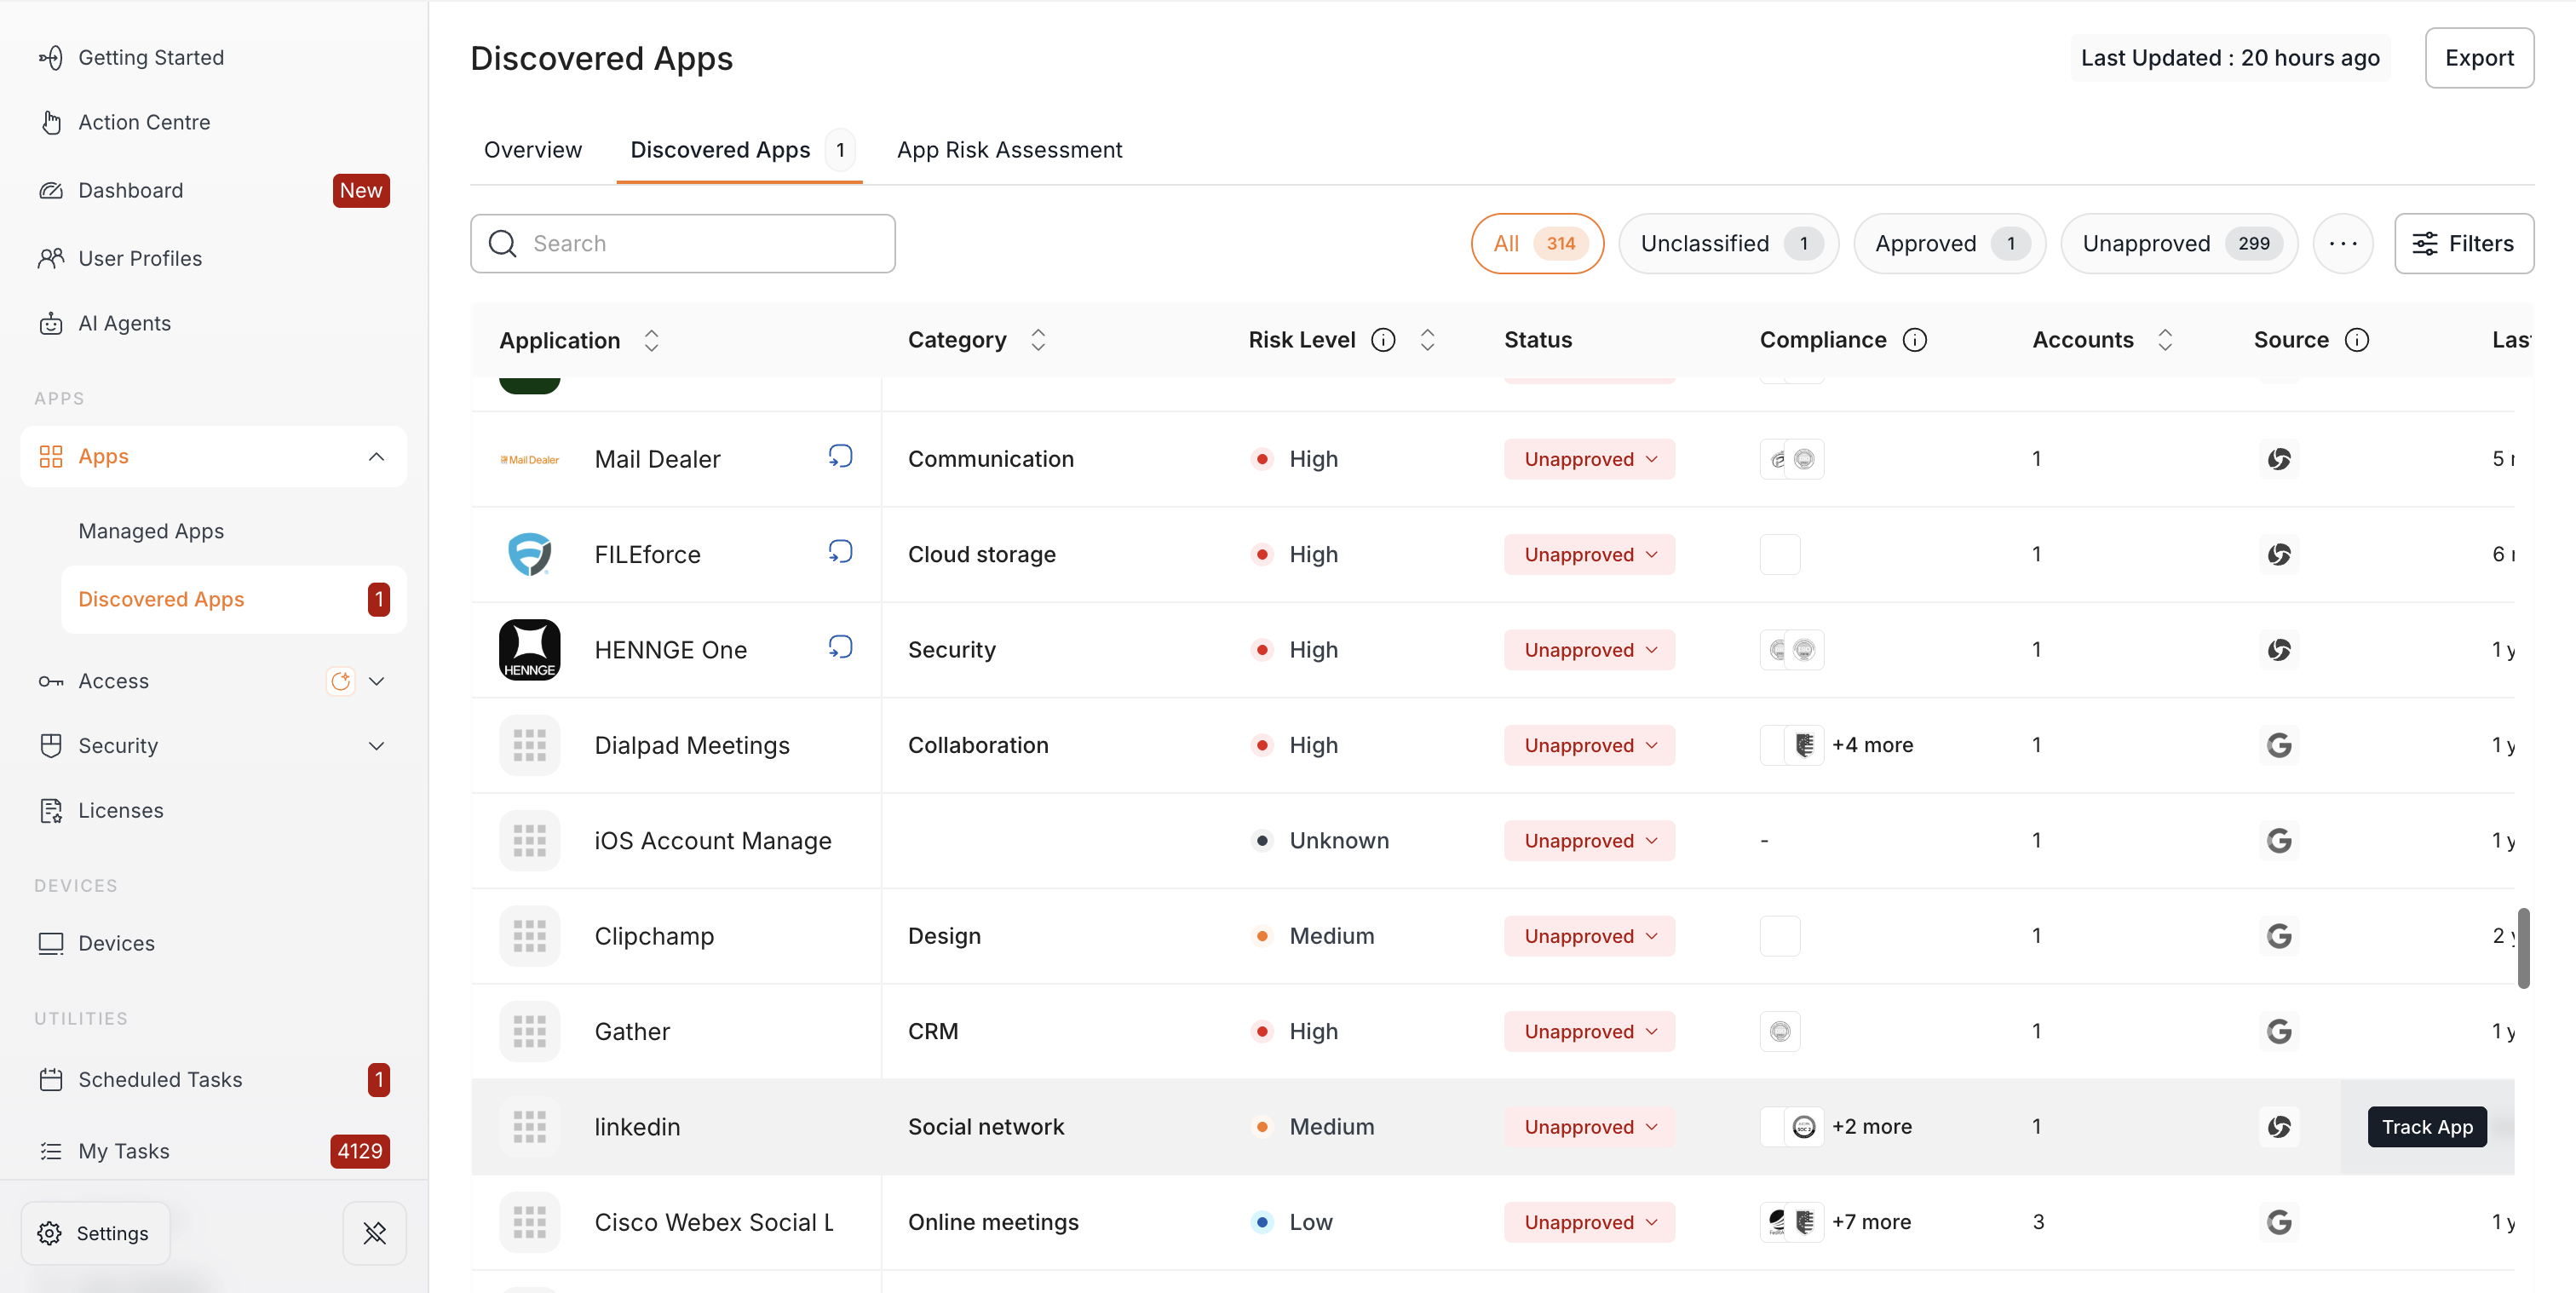This screenshot has width=2576, height=1293.
Task: Open the Filters panel
Action: point(2464,243)
